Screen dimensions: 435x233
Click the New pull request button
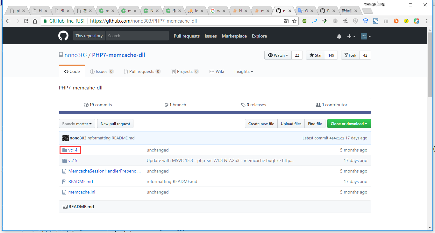pos(115,124)
